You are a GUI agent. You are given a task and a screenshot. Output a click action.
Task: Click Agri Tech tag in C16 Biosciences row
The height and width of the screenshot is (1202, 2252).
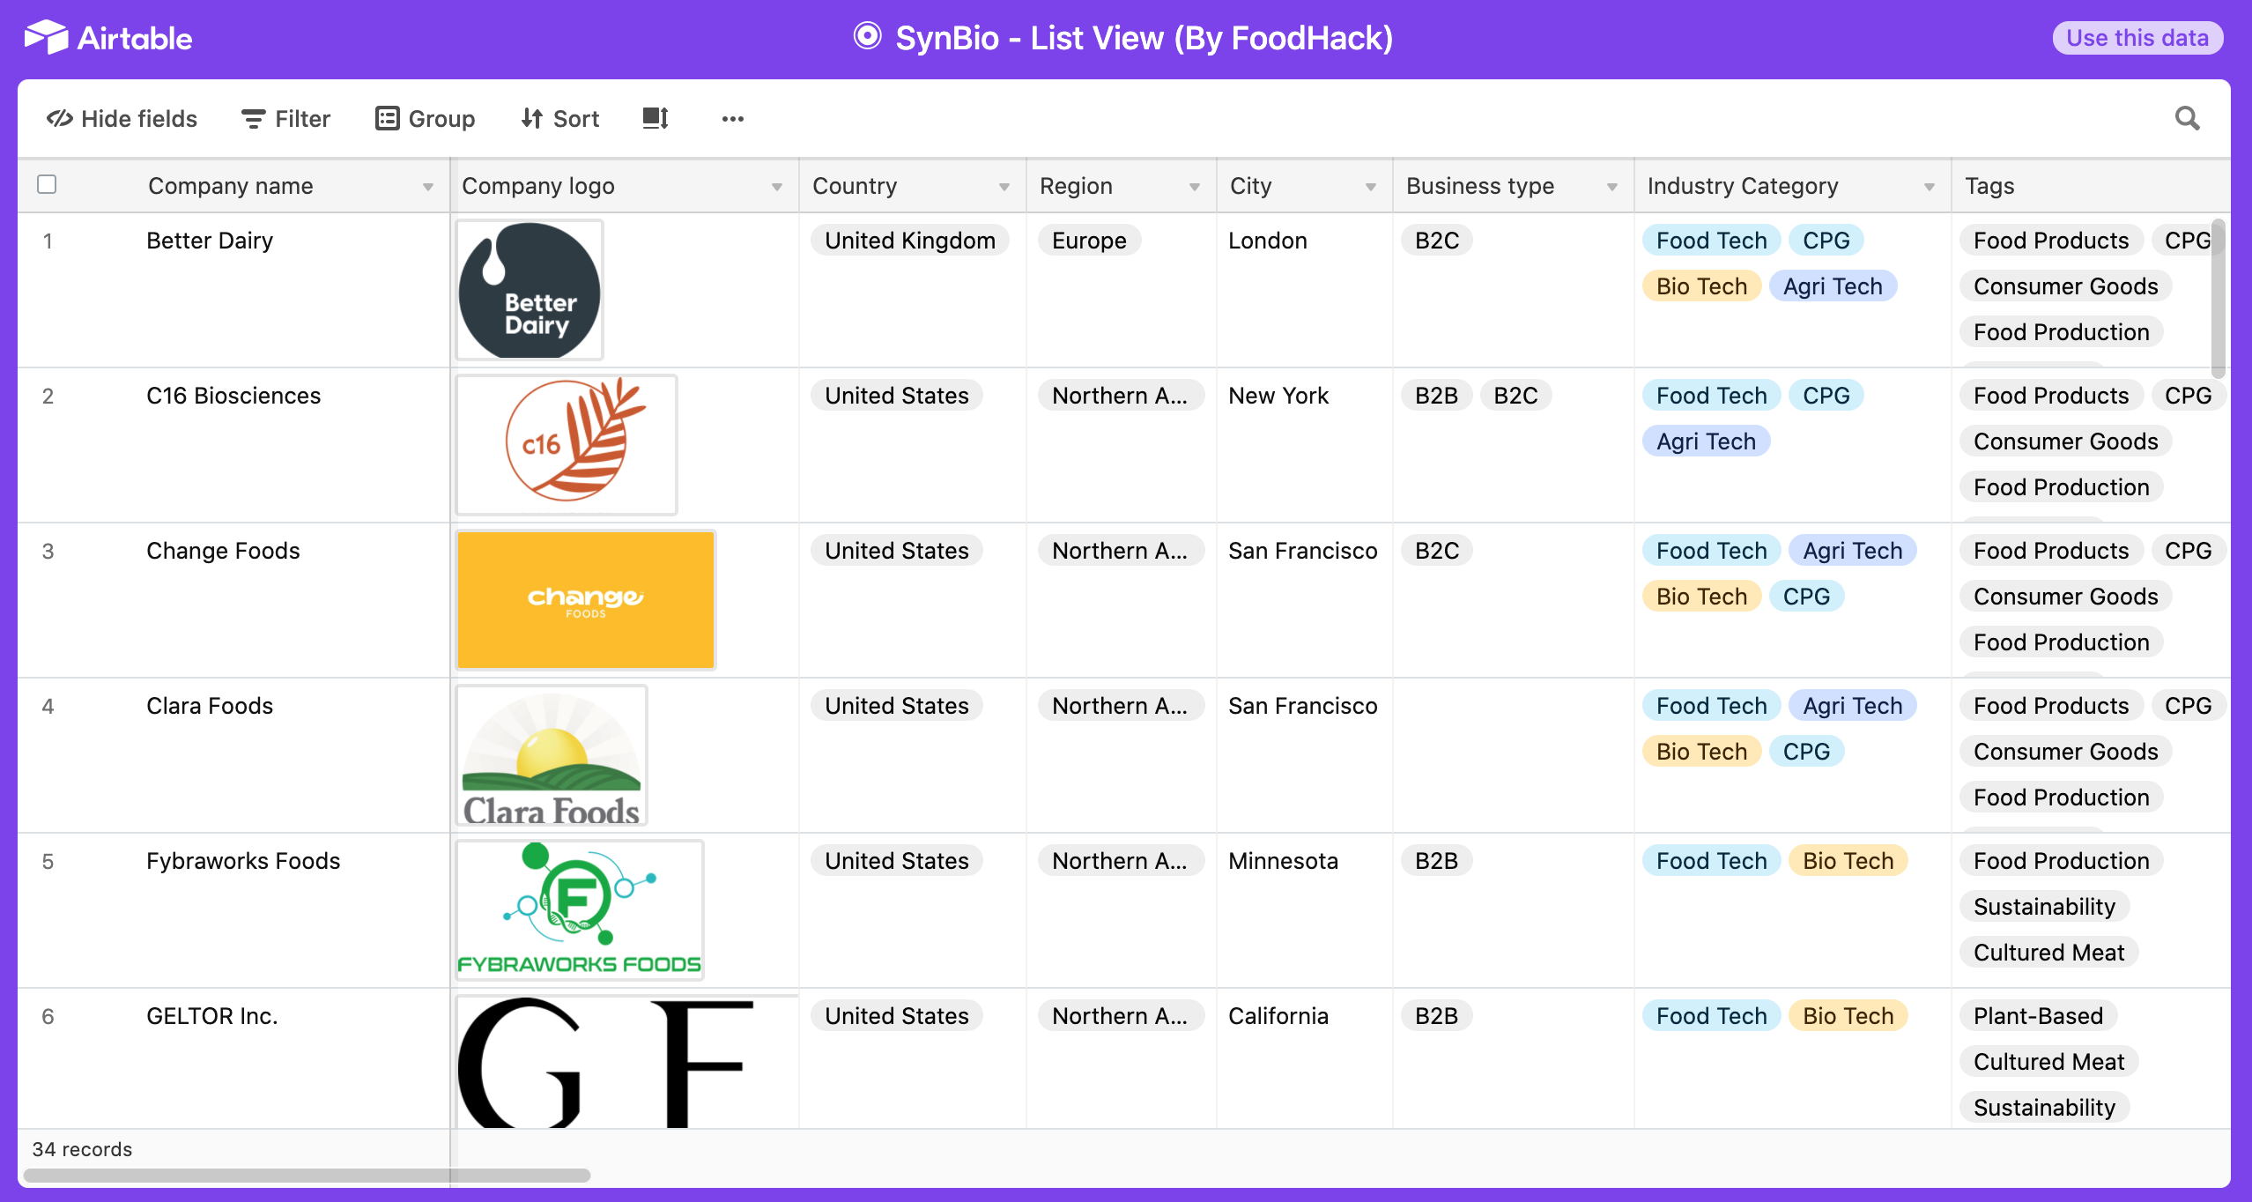click(1706, 441)
